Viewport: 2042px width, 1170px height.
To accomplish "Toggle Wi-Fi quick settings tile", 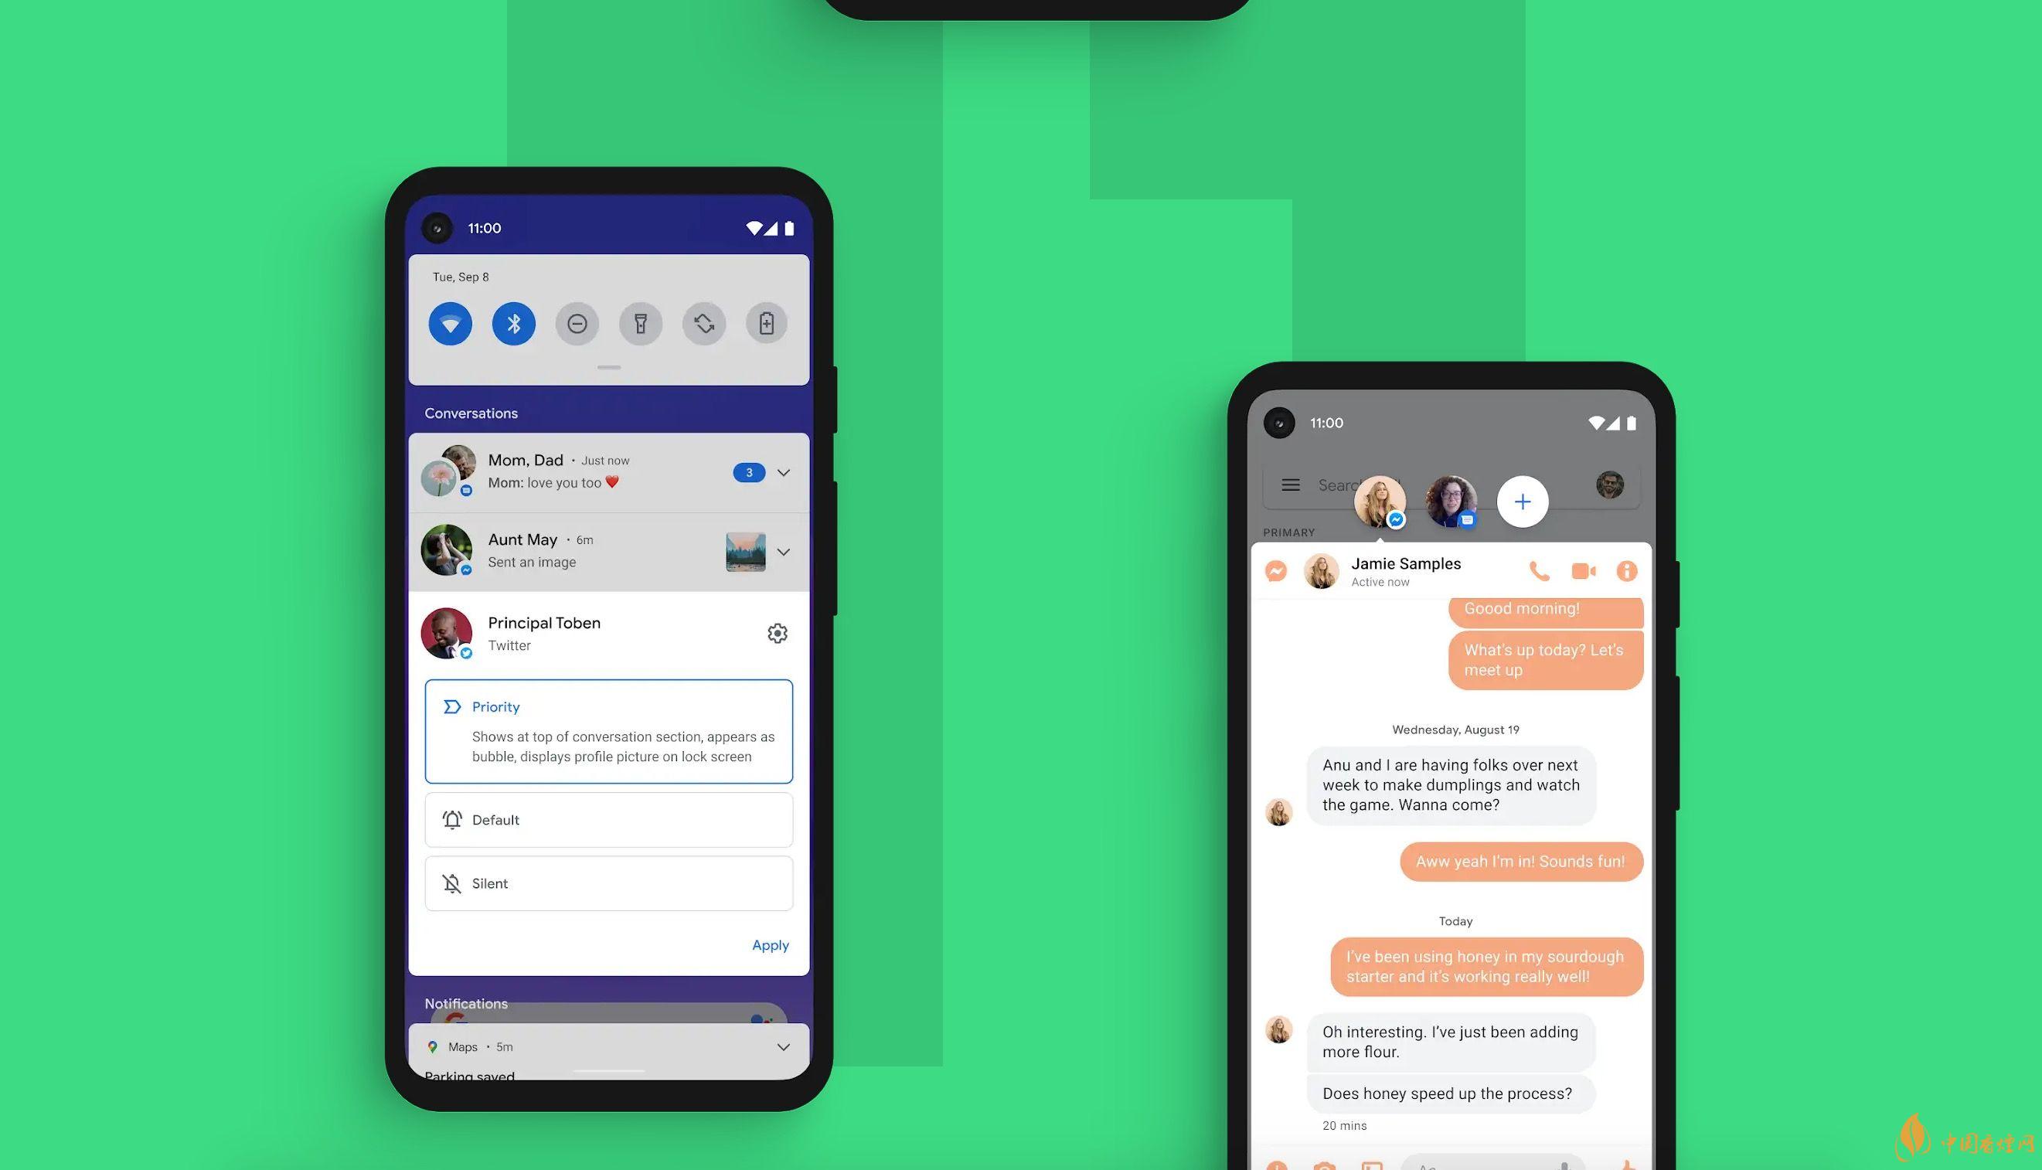I will 449,324.
